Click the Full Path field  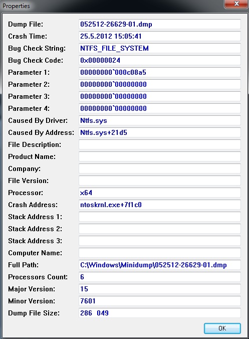(160, 265)
